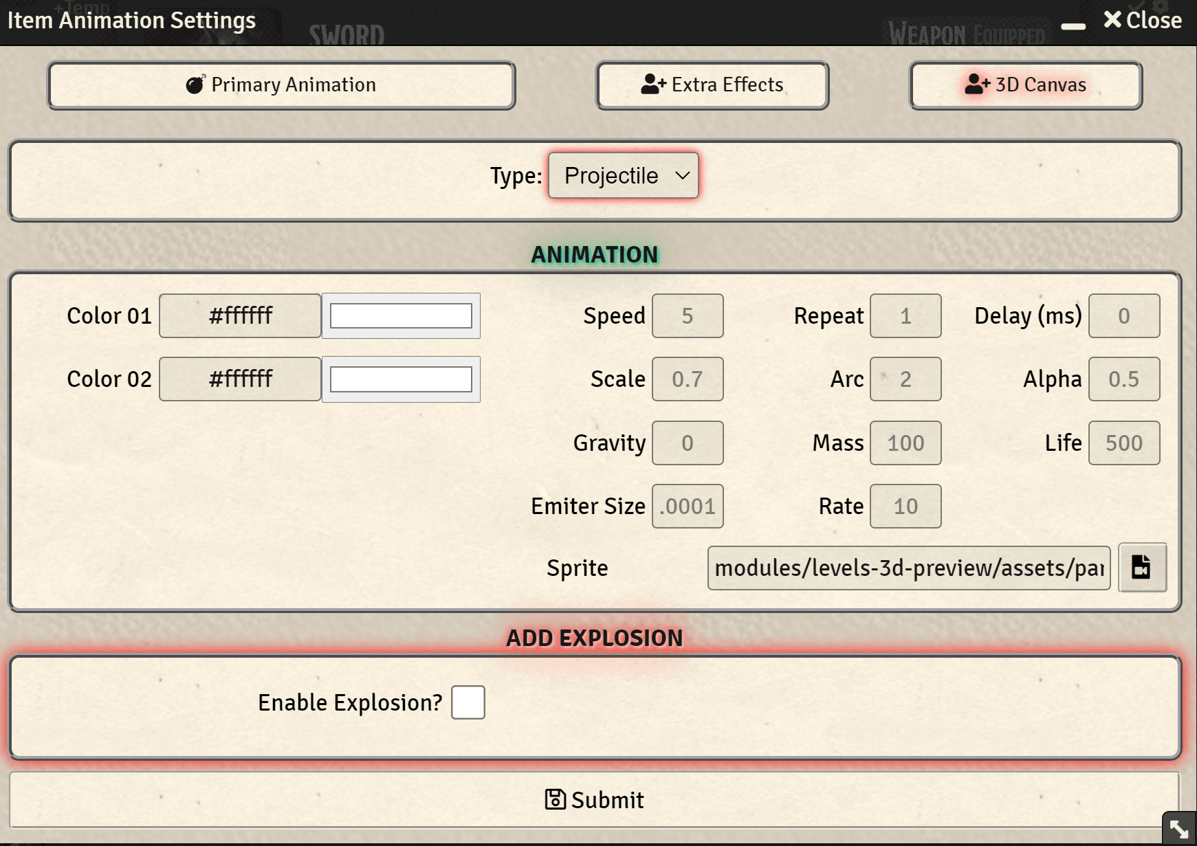
Task: Focus the Emiter Size field
Action: pyautogui.click(x=688, y=507)
